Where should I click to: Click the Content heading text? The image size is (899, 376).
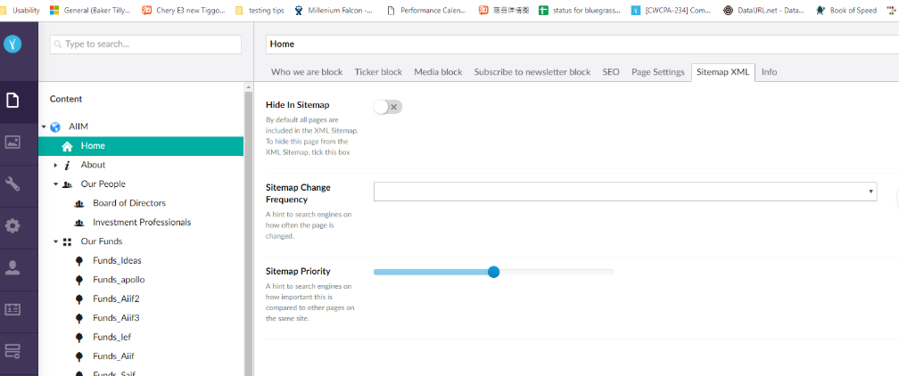[66, 99]
